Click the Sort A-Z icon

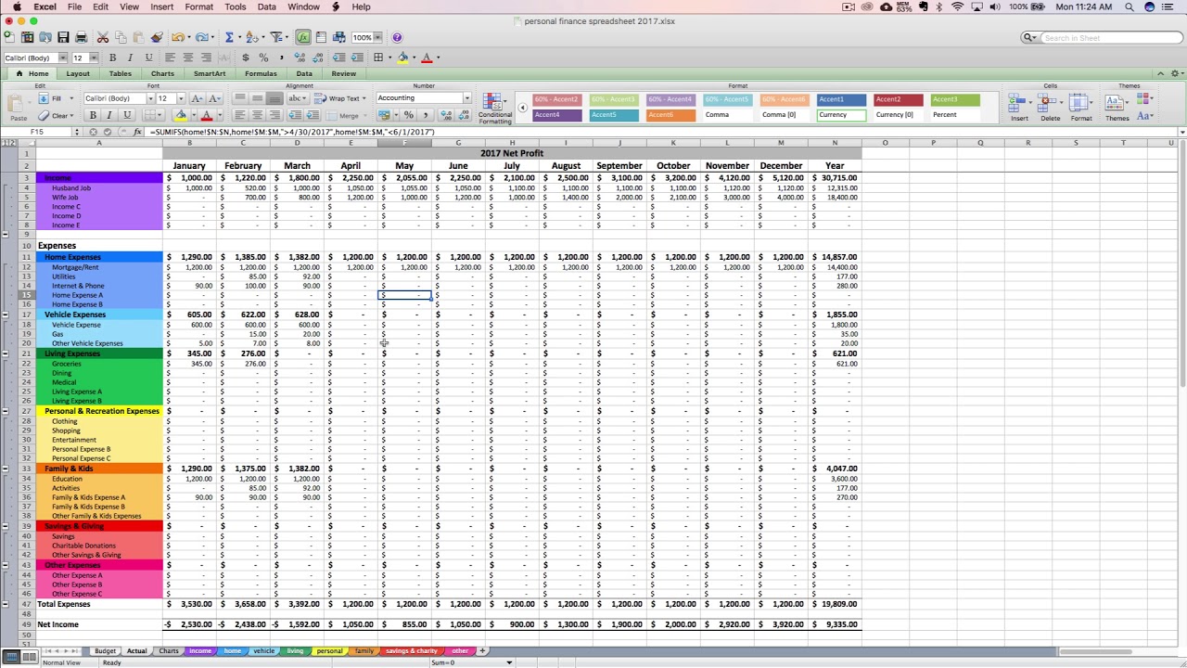point(252,37)
